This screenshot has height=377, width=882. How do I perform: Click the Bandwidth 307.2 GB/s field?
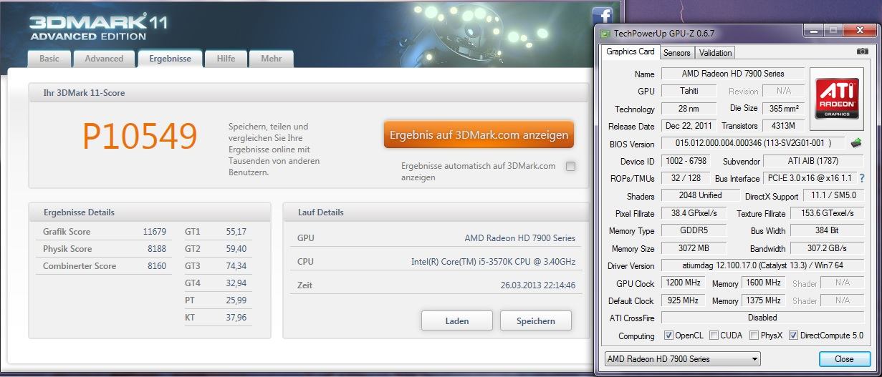827,248
